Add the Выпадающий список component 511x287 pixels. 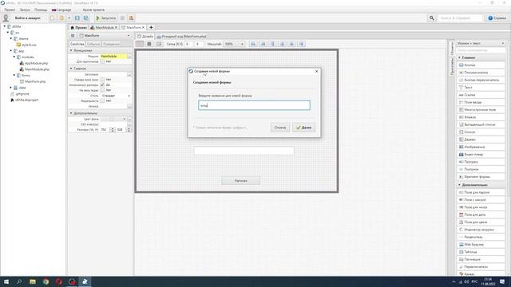(481, 124)
